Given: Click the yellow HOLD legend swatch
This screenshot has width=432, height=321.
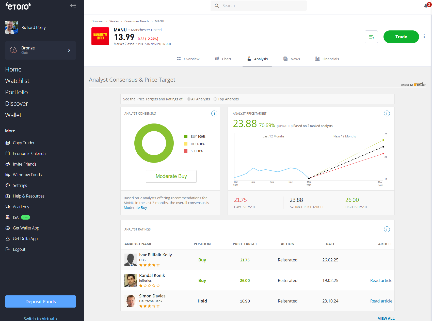Looking at the screenshot, I should (x=186, y=144).
